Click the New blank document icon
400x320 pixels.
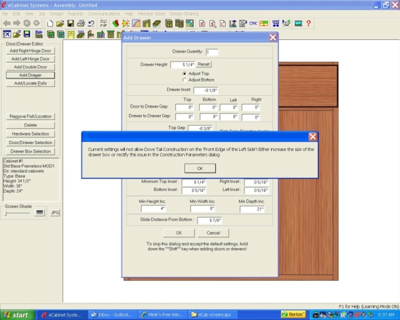point(50,23)
